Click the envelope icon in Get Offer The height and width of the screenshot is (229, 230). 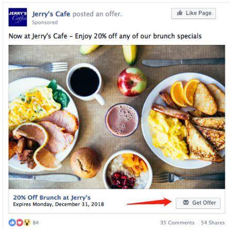click(186, 203)
